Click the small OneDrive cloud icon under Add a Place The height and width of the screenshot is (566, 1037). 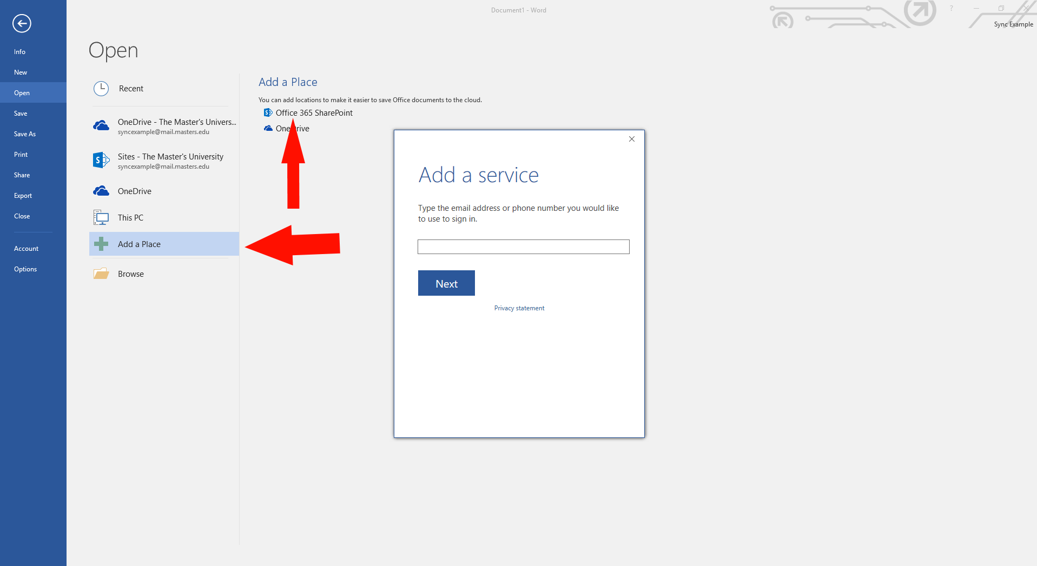268,128
